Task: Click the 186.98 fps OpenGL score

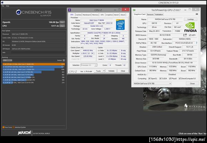Action: [x=54, y=22]
